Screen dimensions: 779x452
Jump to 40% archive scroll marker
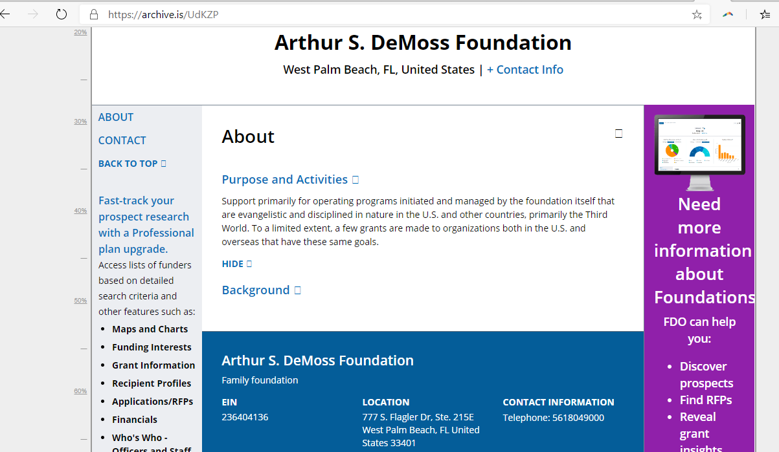[80, 211]
